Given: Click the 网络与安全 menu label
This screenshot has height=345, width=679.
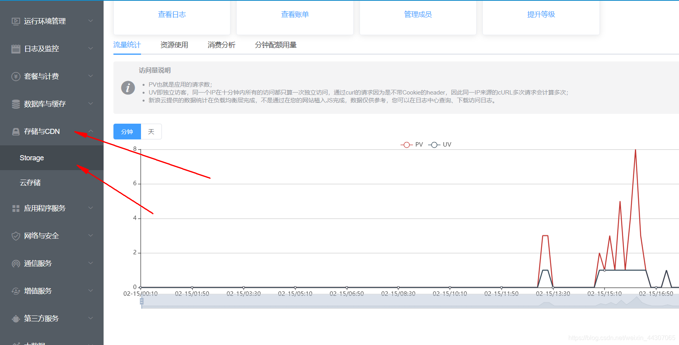Looking at the screenshot, I should click(41, 236).
